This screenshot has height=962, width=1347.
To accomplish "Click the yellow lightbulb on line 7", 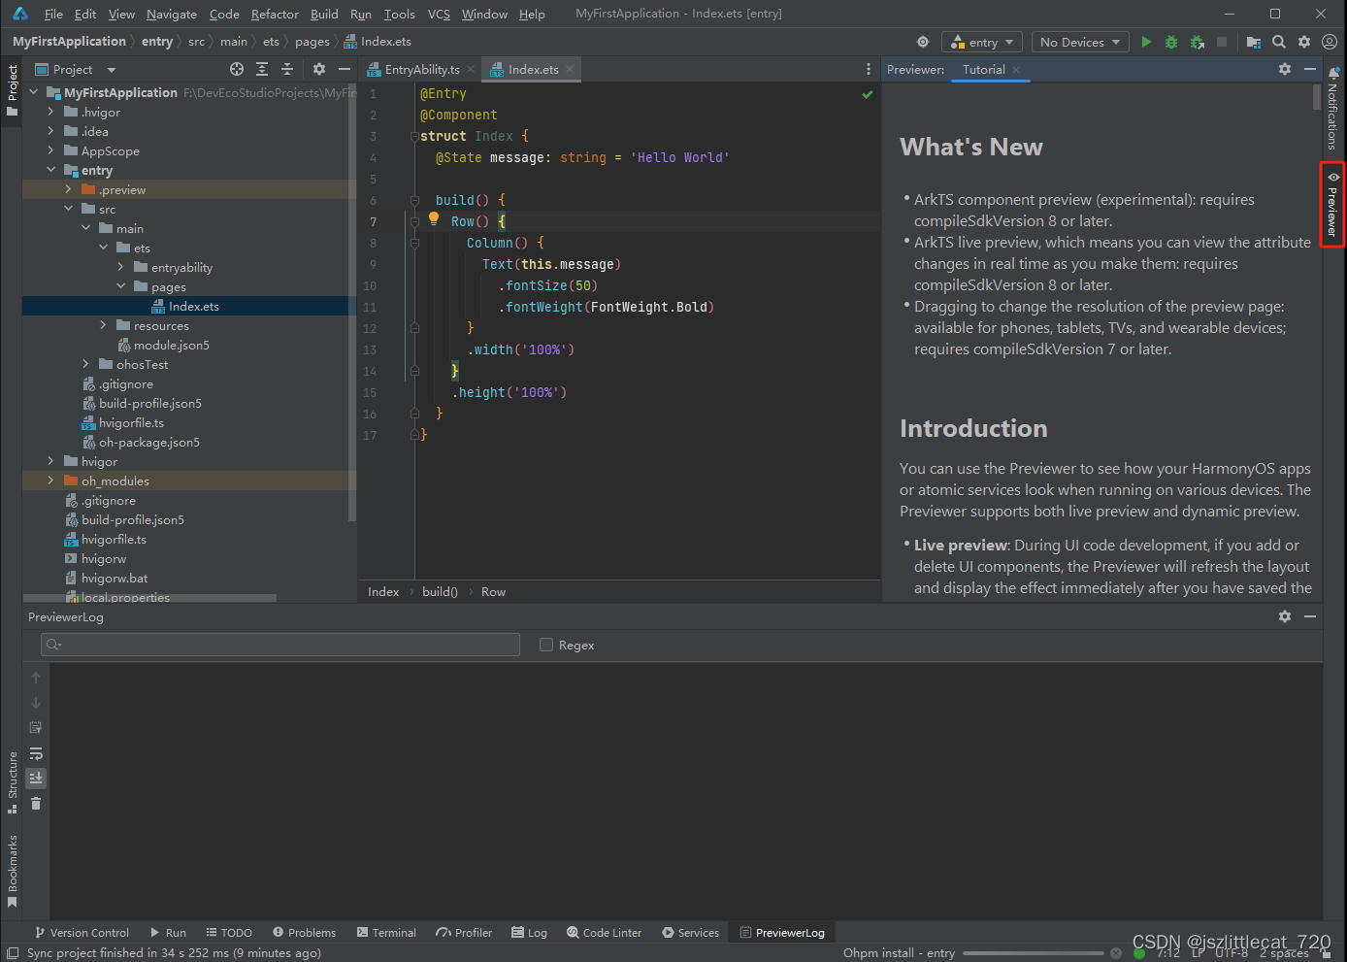I will pos(434,219).
